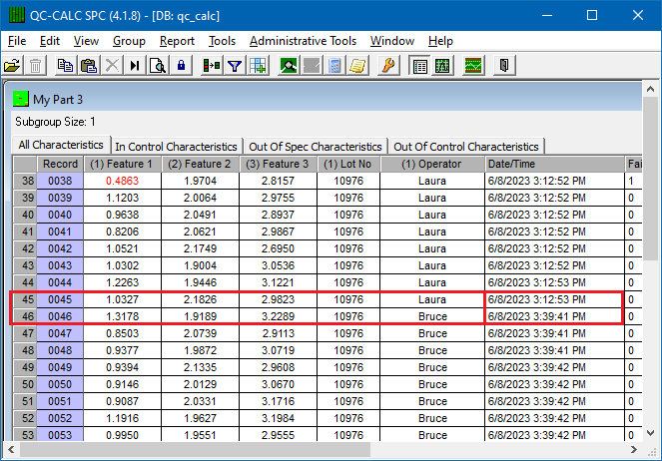The image size is (662, 461).
Task: Open the View menu
Action: point(86,41)
